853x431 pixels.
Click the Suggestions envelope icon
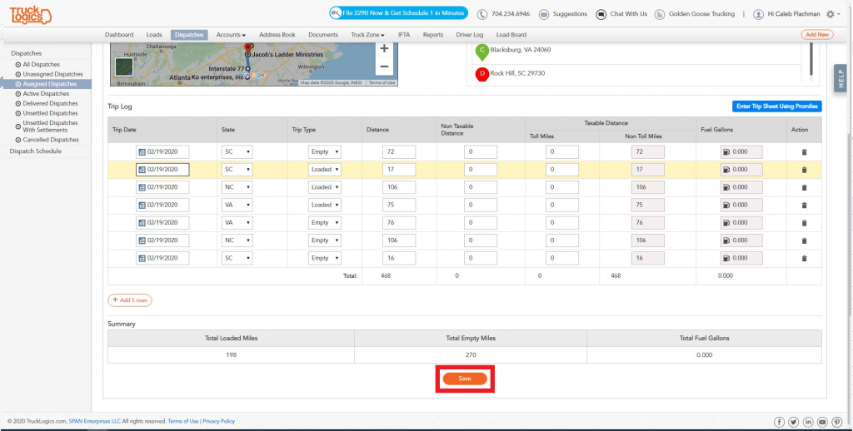(543, 15)
